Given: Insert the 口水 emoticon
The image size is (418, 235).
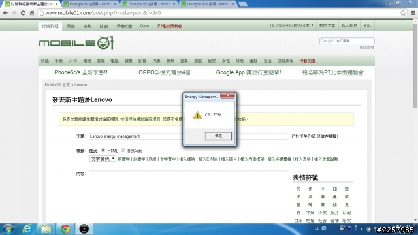Looking at the screenshot, I should (x=298, y=221).
